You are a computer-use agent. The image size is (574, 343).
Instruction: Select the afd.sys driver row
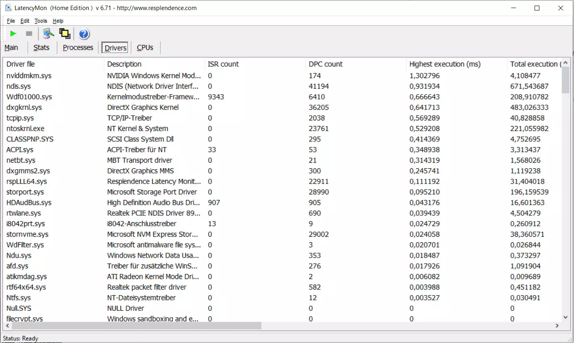(282, 266)
